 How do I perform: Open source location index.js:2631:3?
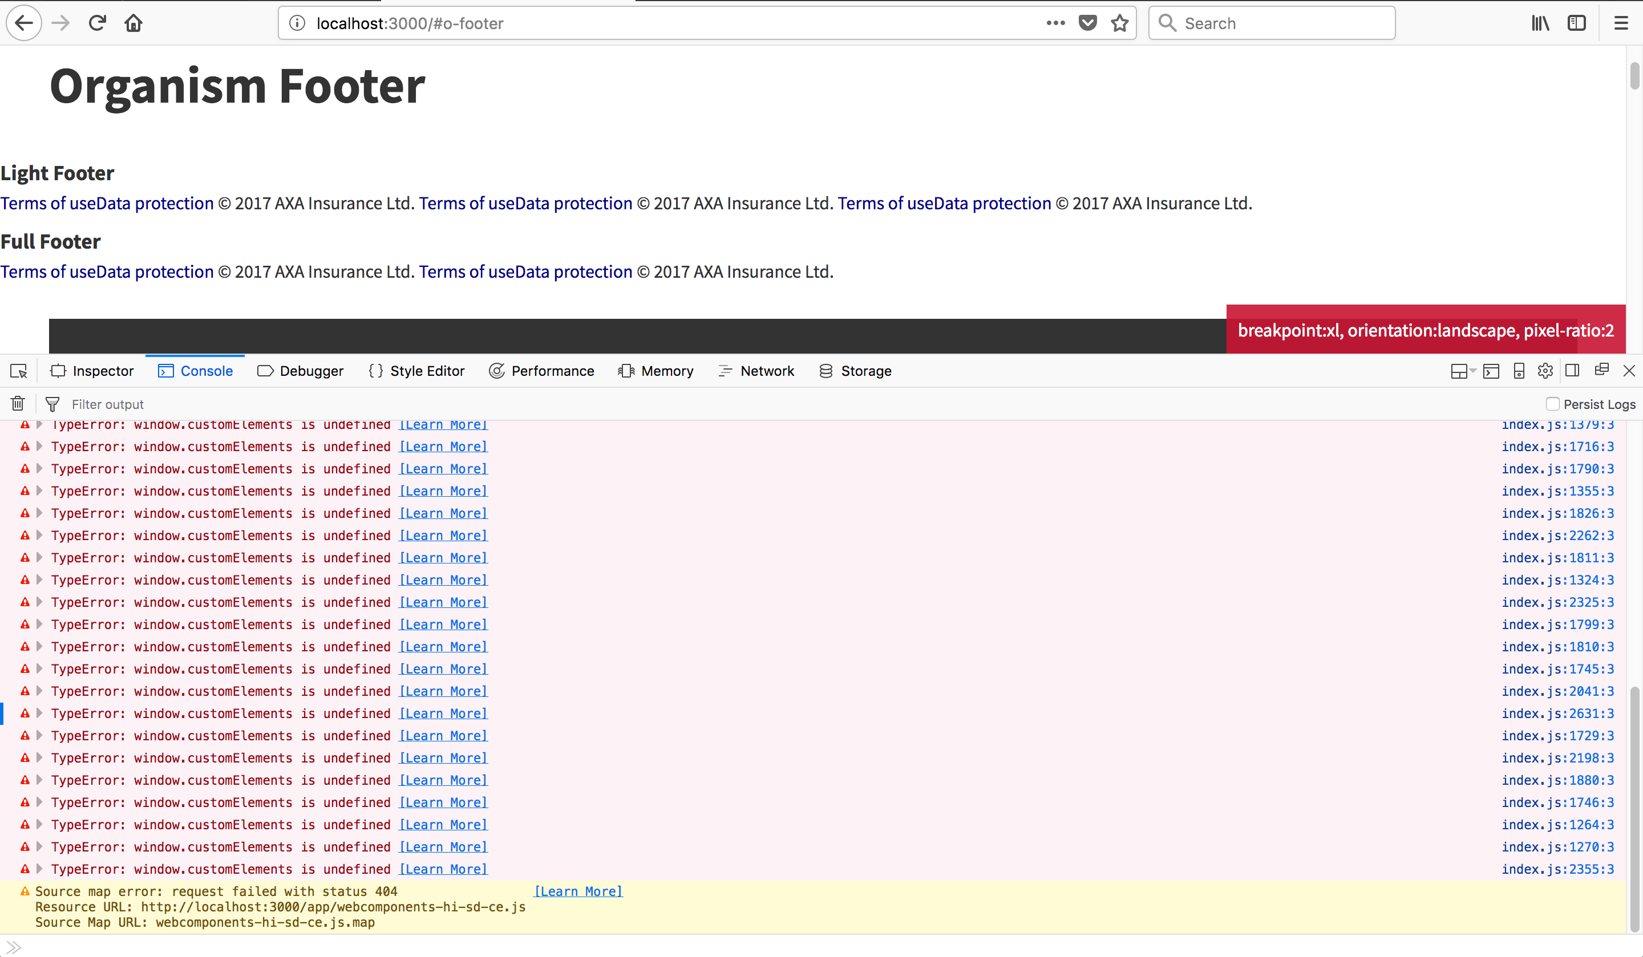click(x=1557, y=713)
